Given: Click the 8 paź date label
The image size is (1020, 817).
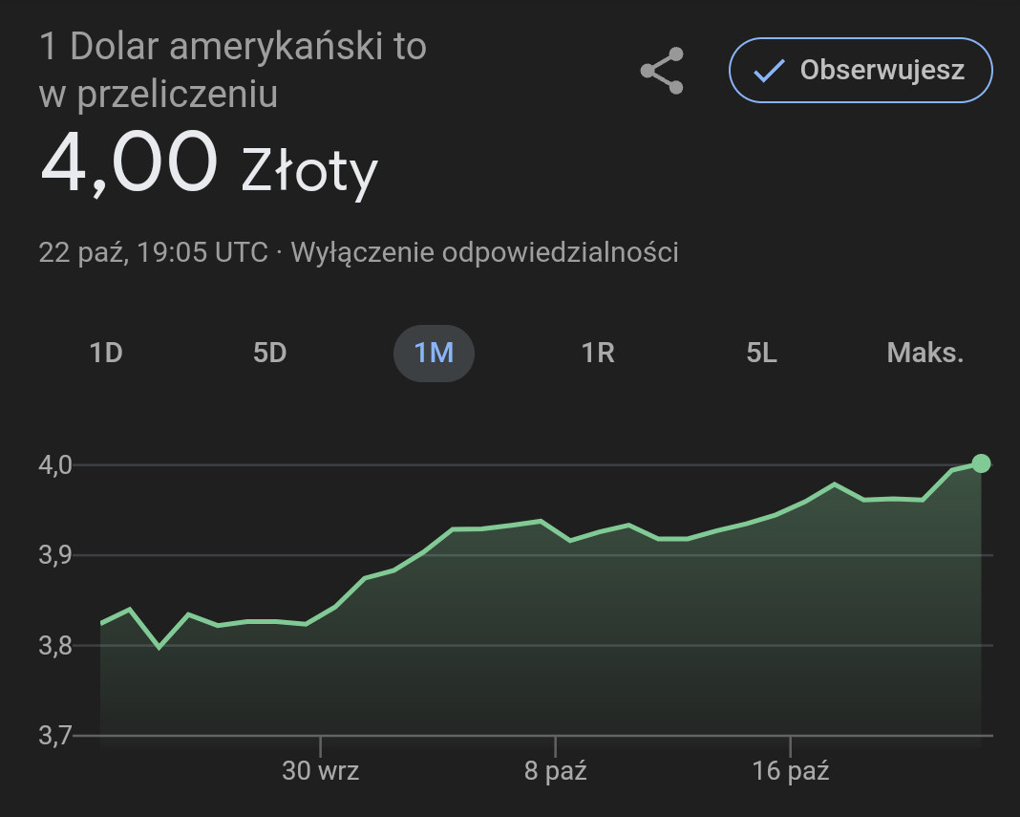Looking at the screenshot, I should click(556, 770).
